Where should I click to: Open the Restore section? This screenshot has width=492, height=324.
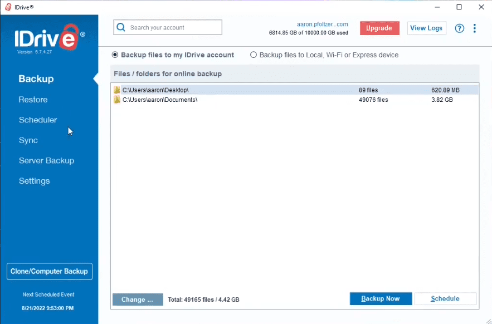coord(33,100)
